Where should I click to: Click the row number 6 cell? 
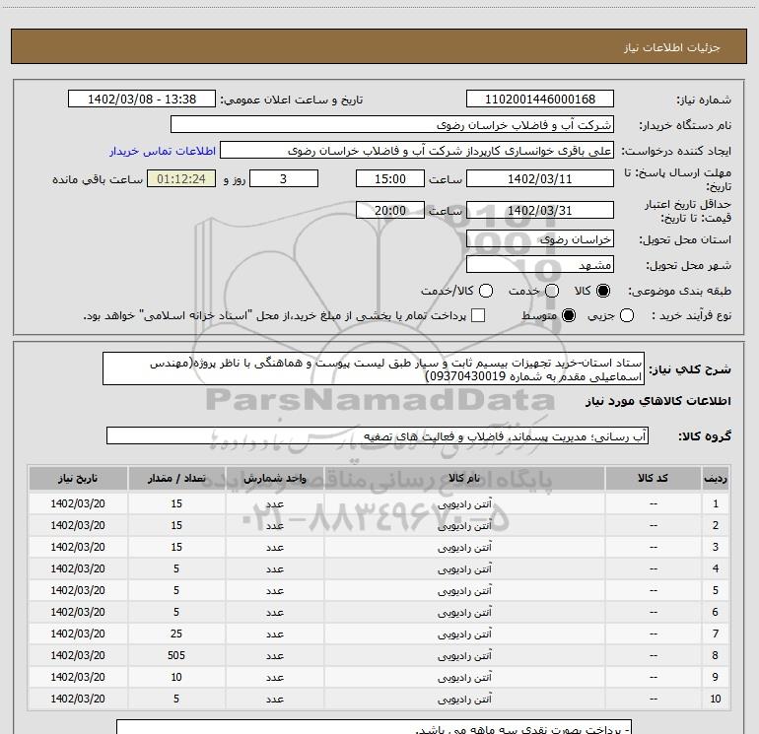point(716,612)
